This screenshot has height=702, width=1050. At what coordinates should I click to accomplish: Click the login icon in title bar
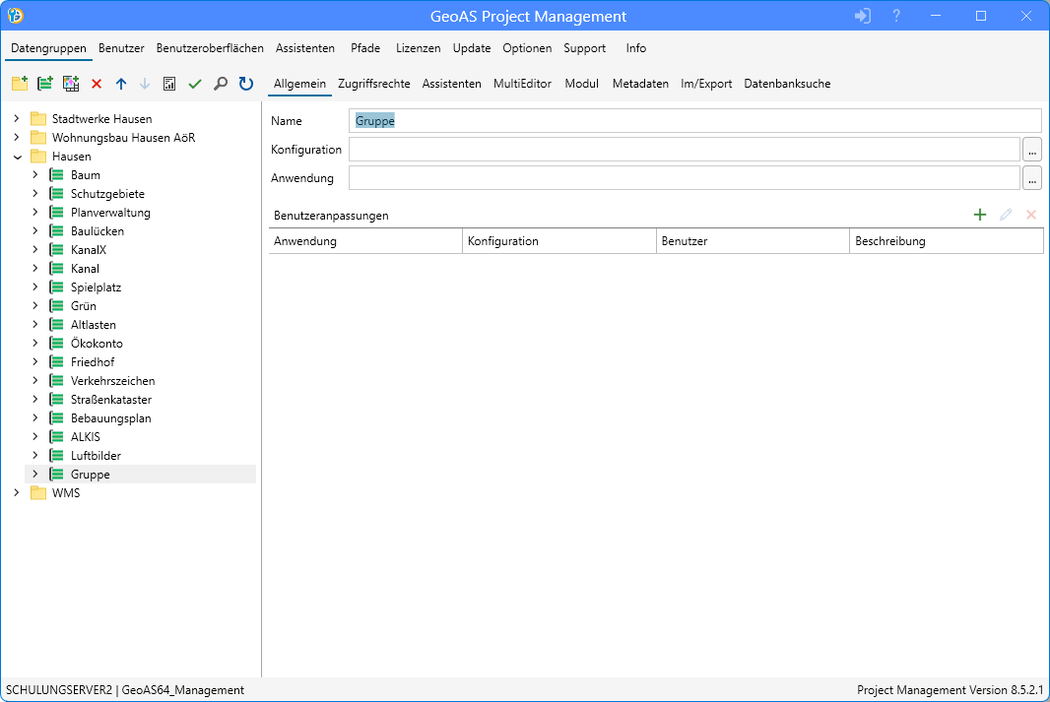pyautogui.click(x=863, y=16)
